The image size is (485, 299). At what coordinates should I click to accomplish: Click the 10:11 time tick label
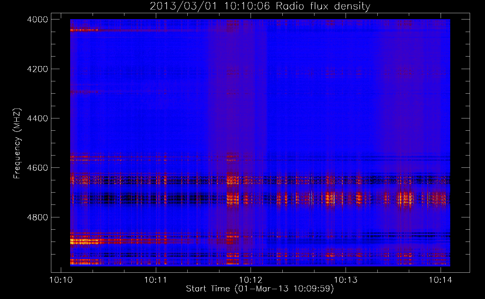(x=156, y=280)
